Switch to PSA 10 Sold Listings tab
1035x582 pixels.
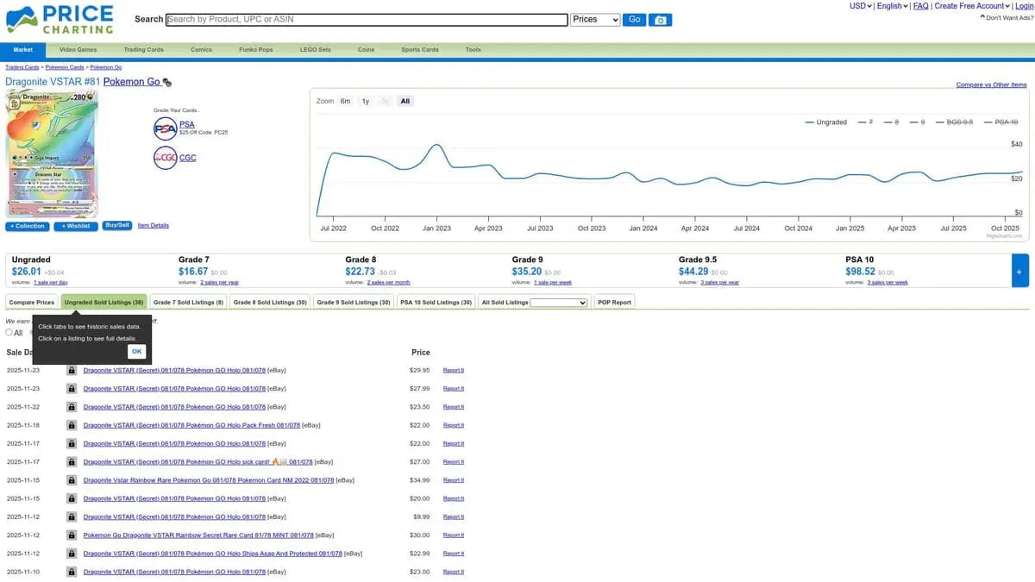coord(436,303)
